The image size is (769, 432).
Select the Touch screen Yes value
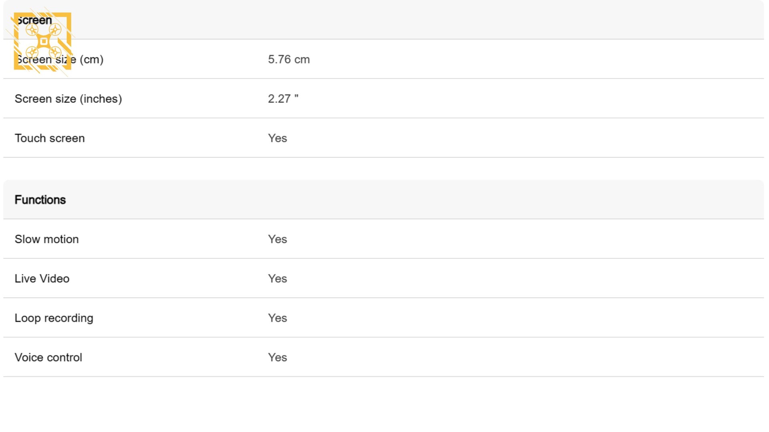point(278,138)
